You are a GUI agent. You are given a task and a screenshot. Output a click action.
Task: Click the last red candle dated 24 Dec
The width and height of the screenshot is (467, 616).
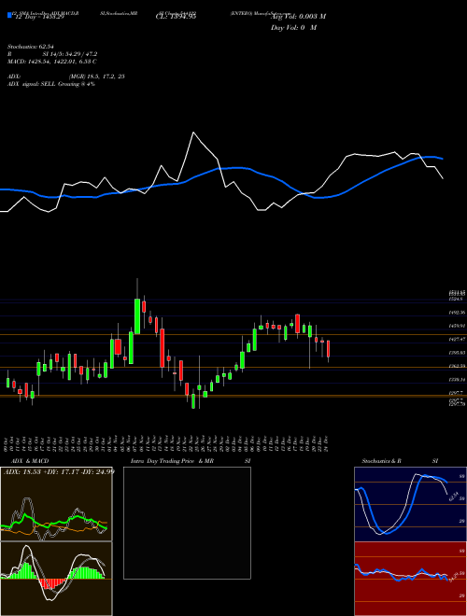(328, 349)
